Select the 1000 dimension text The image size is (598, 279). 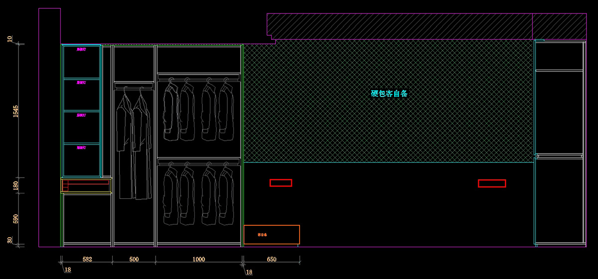pyautogui.click(x=198, y=259)
